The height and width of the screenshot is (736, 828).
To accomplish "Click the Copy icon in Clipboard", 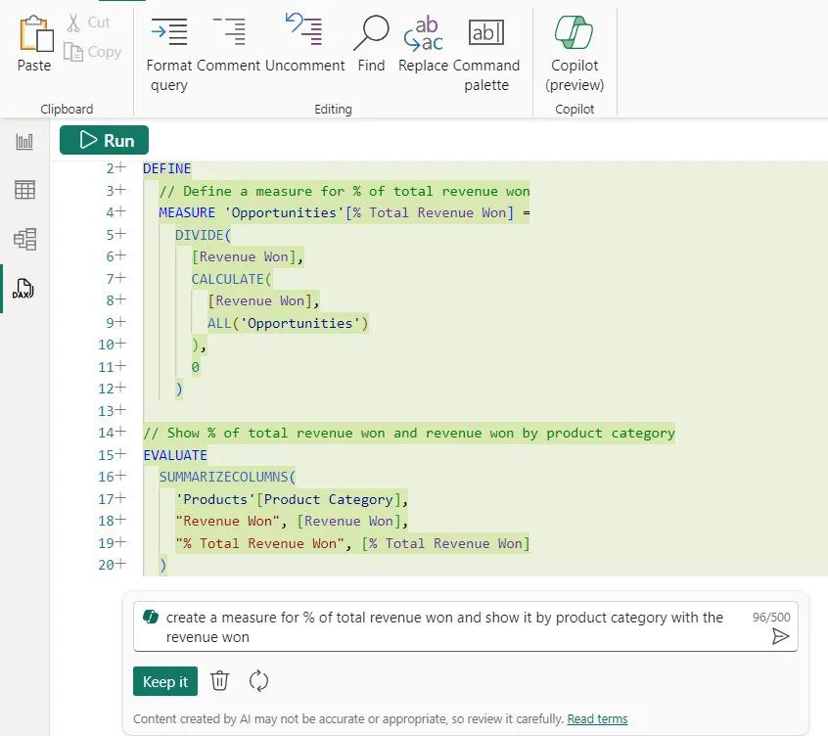I will click(x=73, y=52).
